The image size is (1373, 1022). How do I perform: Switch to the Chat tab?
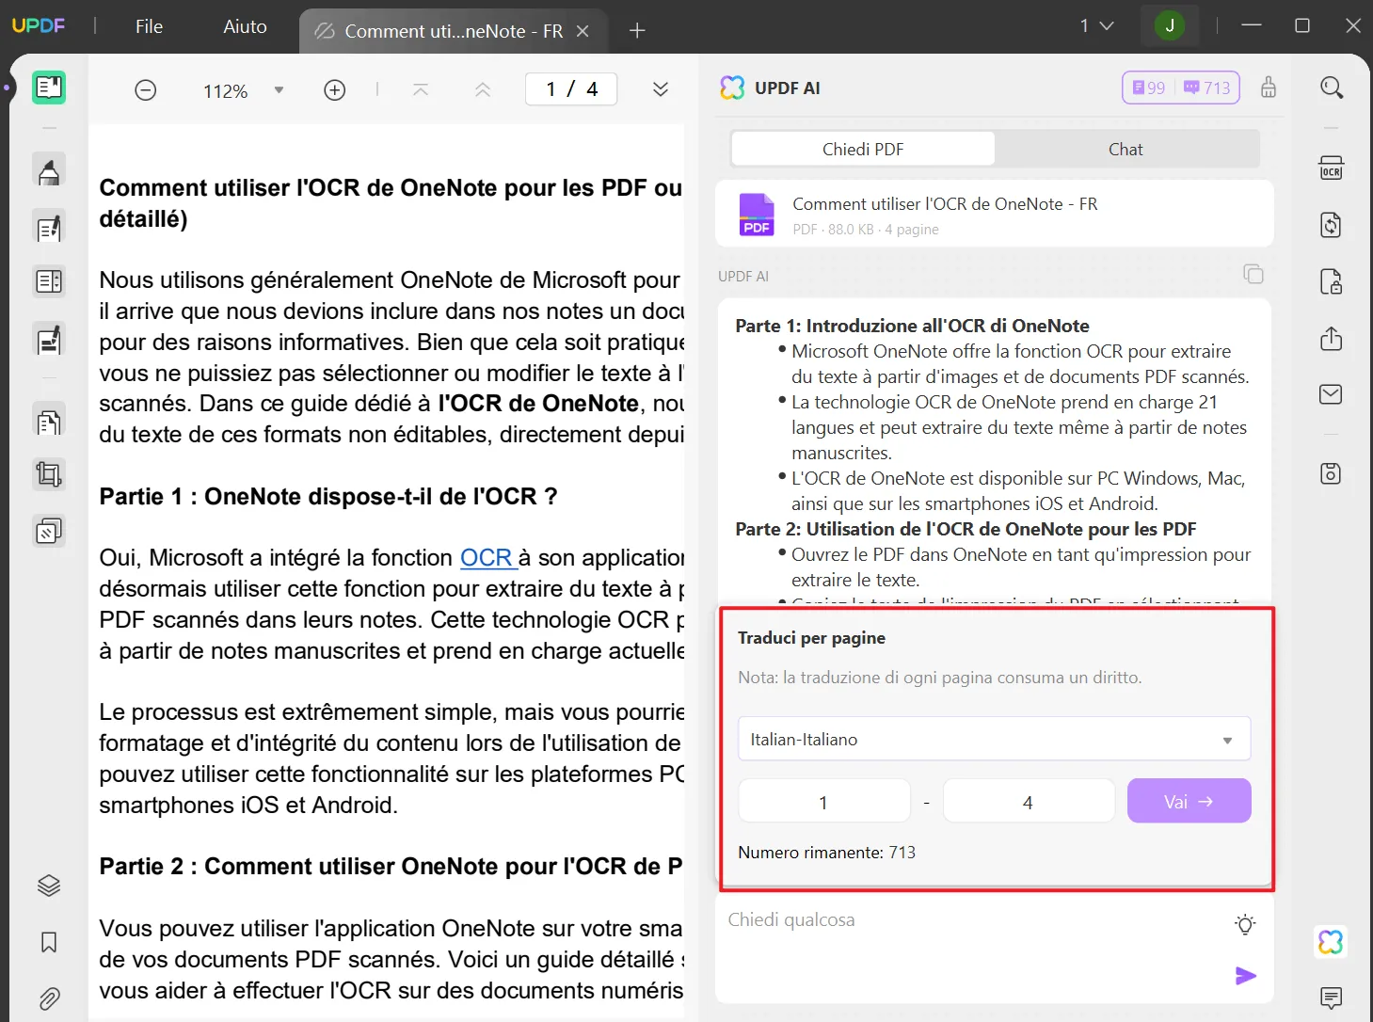click(1126, 149)
